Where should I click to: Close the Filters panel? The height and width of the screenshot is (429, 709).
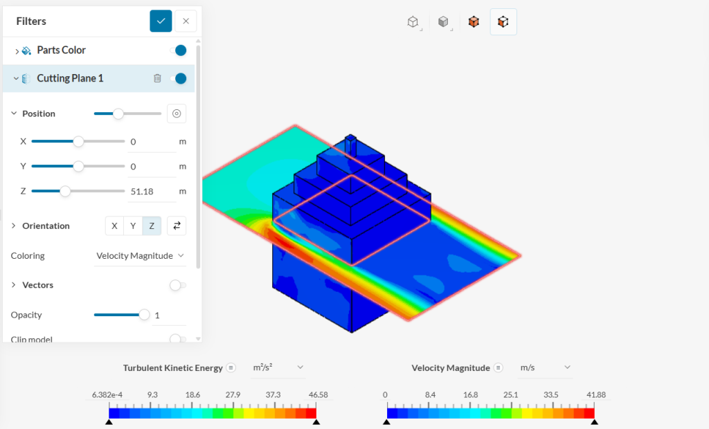coord(186,21)
